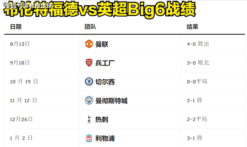247x147 pixels.
Task: Click the Manchester United crest icon
Action: (89, 44)
